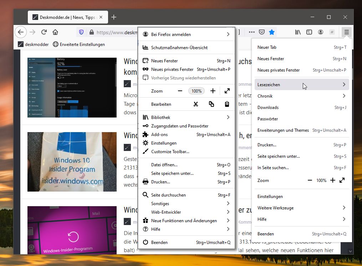Open the home page via house icon
The height and width of the screenshot is (266, 362).
[x=55, y=32]
